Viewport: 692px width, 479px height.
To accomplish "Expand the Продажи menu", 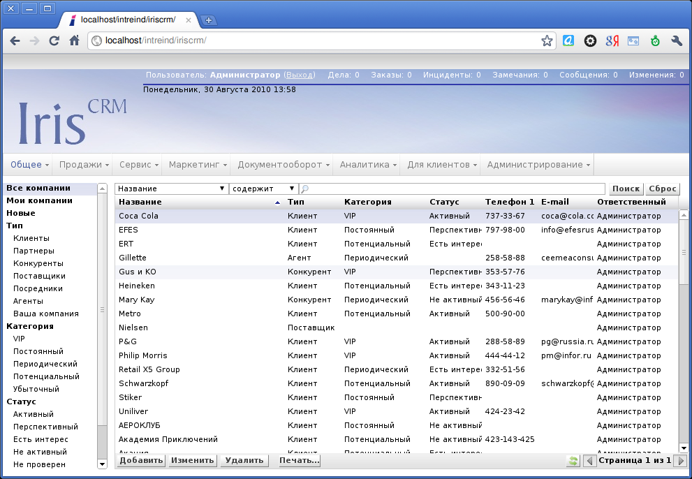I will tap(84, 165).
